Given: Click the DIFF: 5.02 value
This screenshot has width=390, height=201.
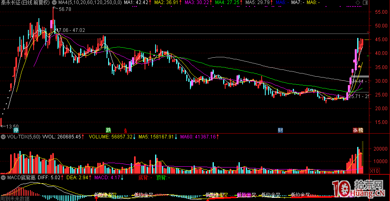Looking at the screenshot, I should tap(49, 178).
